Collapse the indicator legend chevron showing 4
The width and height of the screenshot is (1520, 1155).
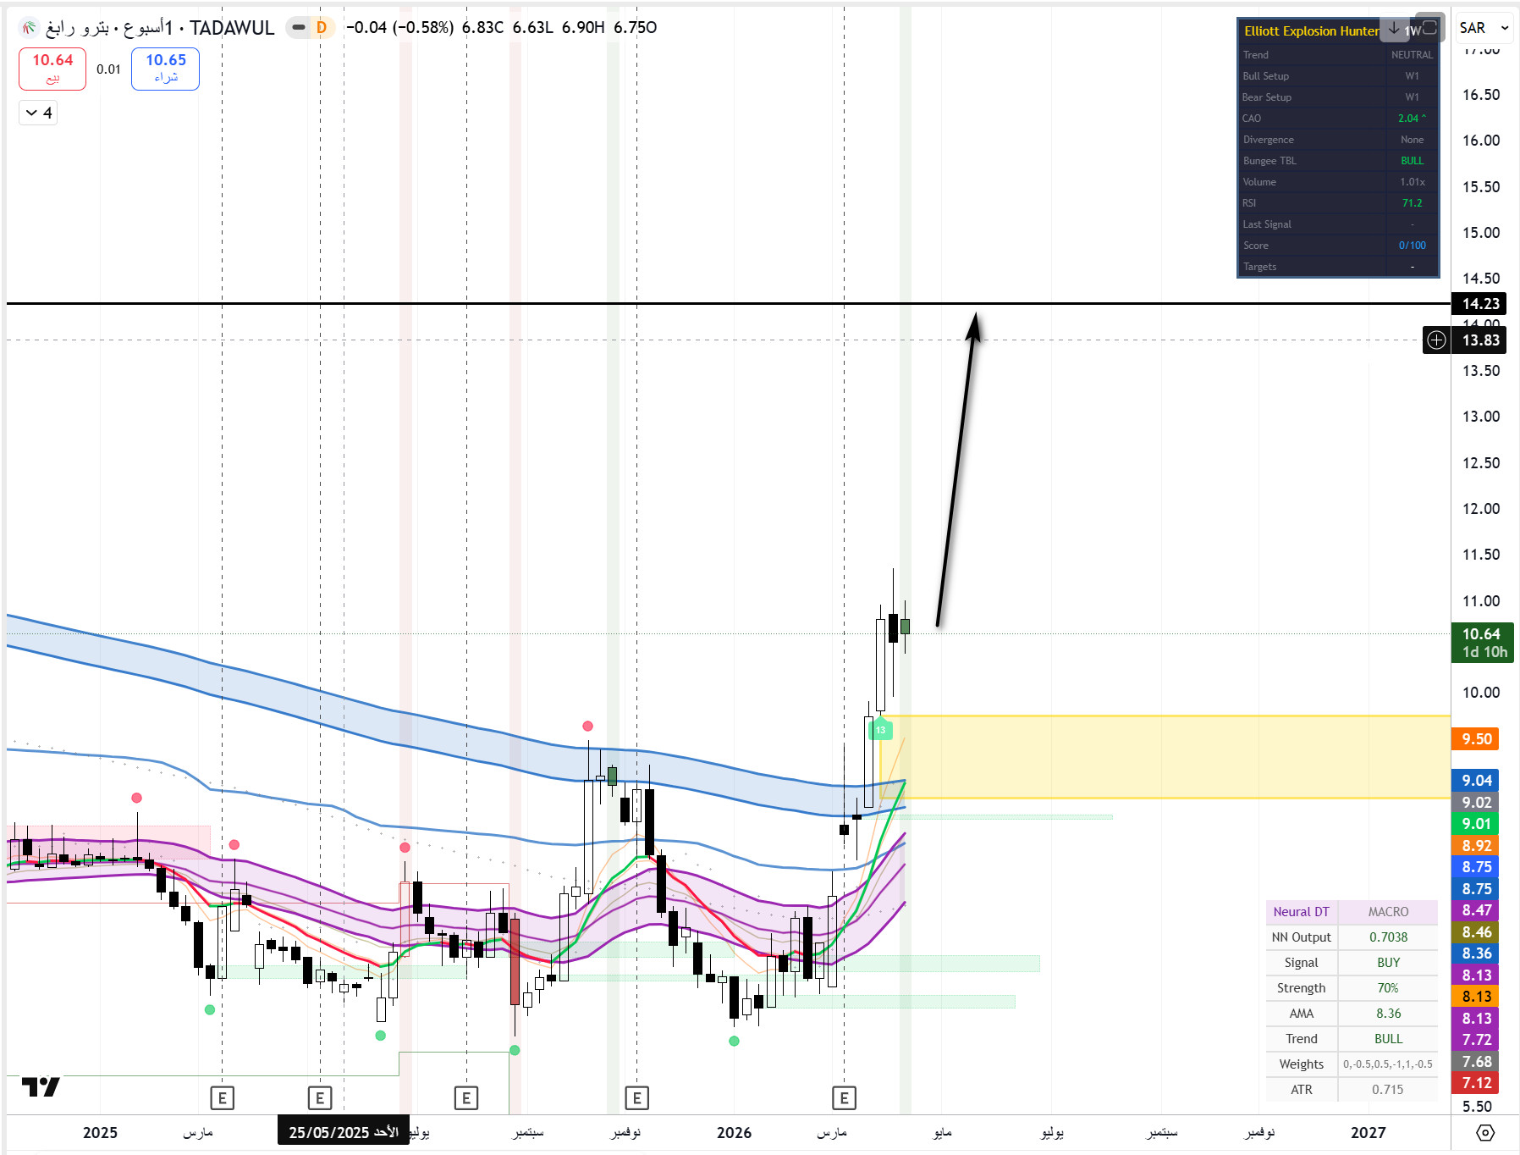[x=38, y=113]
